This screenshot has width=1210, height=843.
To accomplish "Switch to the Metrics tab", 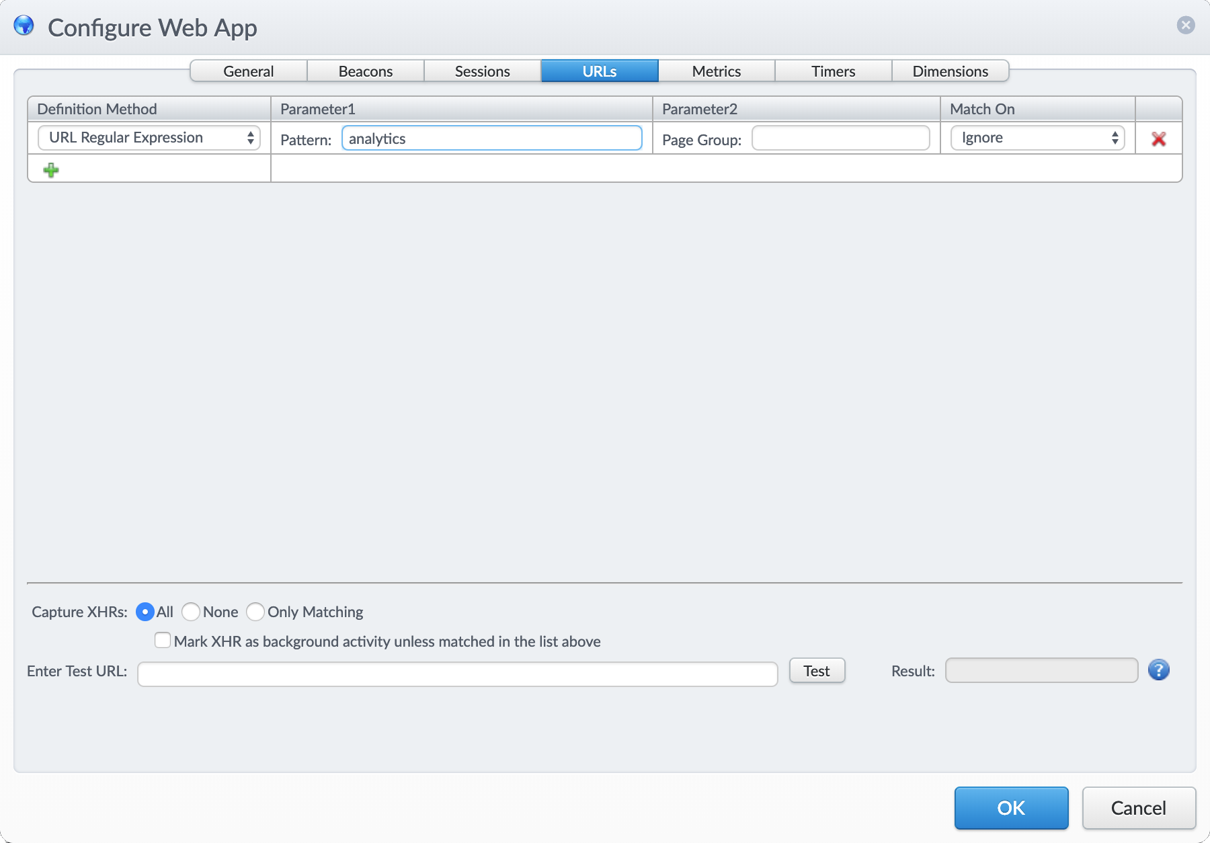I will [716, 71].
